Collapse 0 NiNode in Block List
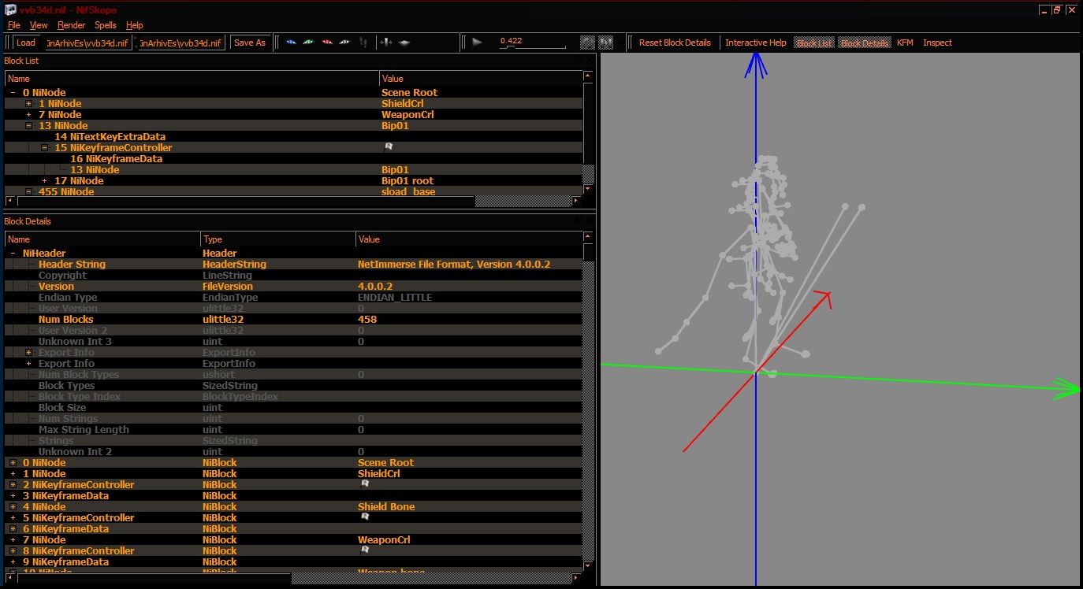 [13, 93]
